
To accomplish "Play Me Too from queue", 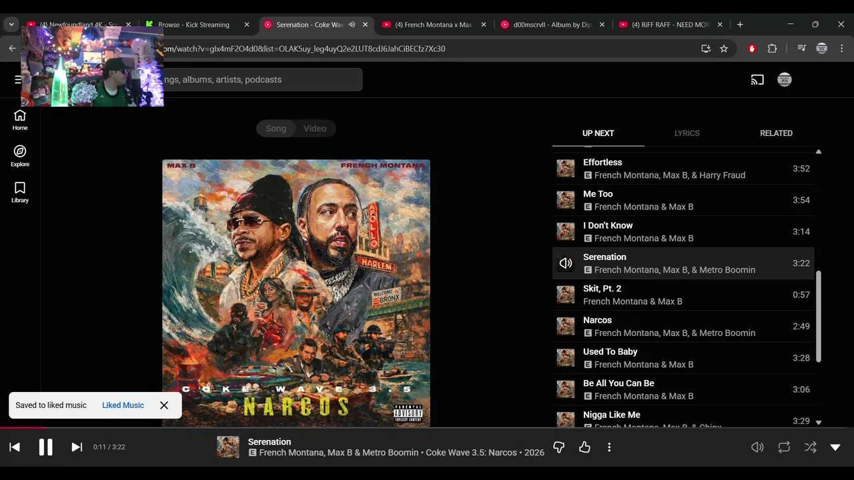I will 683,200.
